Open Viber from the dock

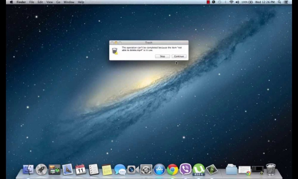(186, 169)
